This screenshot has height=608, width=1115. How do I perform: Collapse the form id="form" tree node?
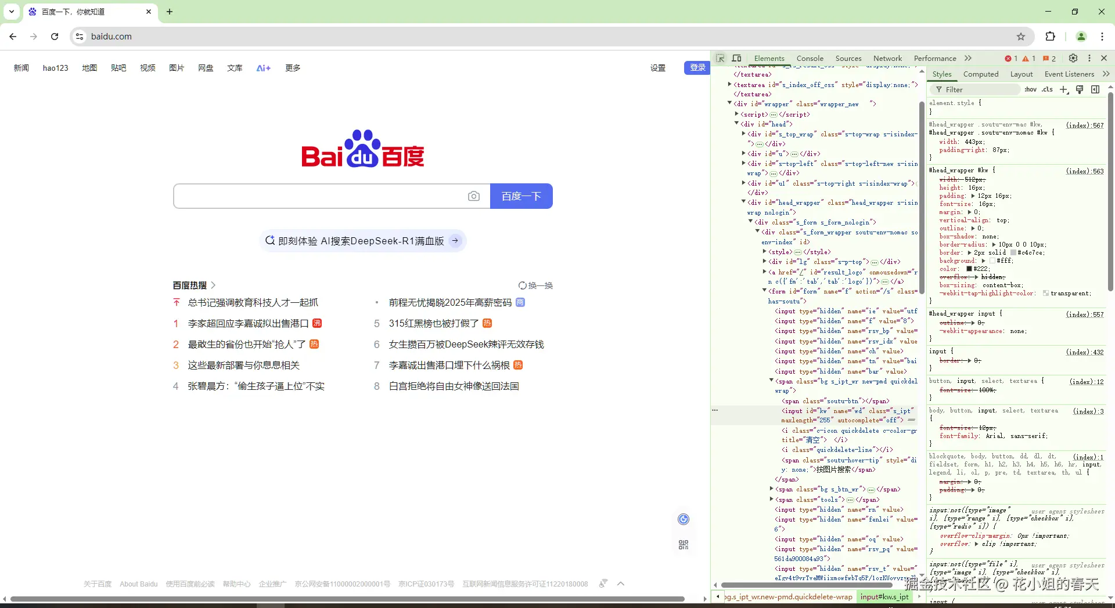[765, 290]
